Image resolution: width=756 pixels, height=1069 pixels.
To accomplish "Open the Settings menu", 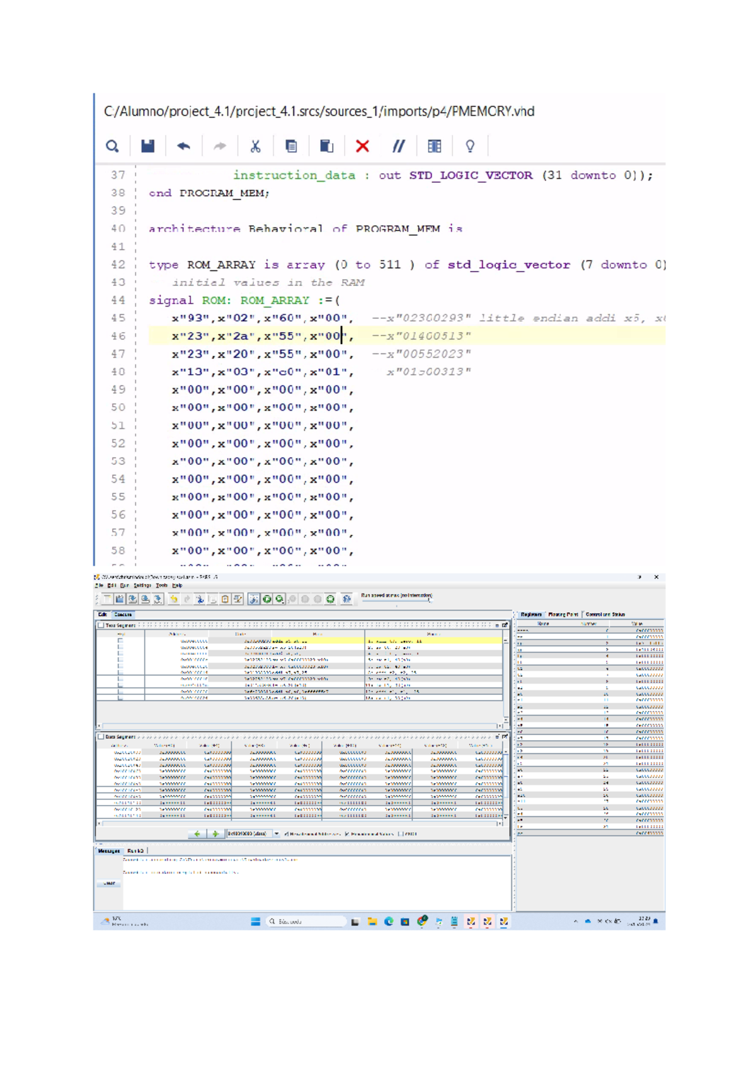I will pyautogui.click(x=142, y=586).
